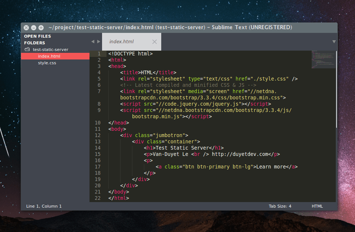Click the X icon on the index.html tab
The width and height of the screenshot is (355, 232).
coord(154,41)
